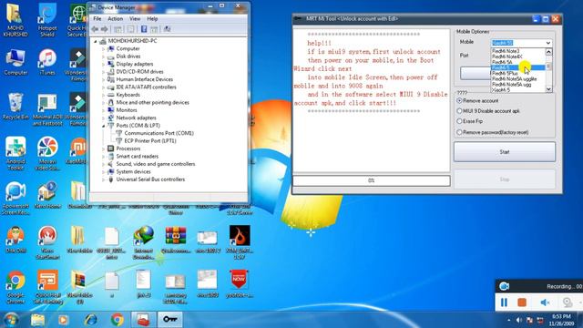The width and height of the screenshot is (583, 328).
Task: Open File Explorer from the taskbar
Action: pos(38,320)
